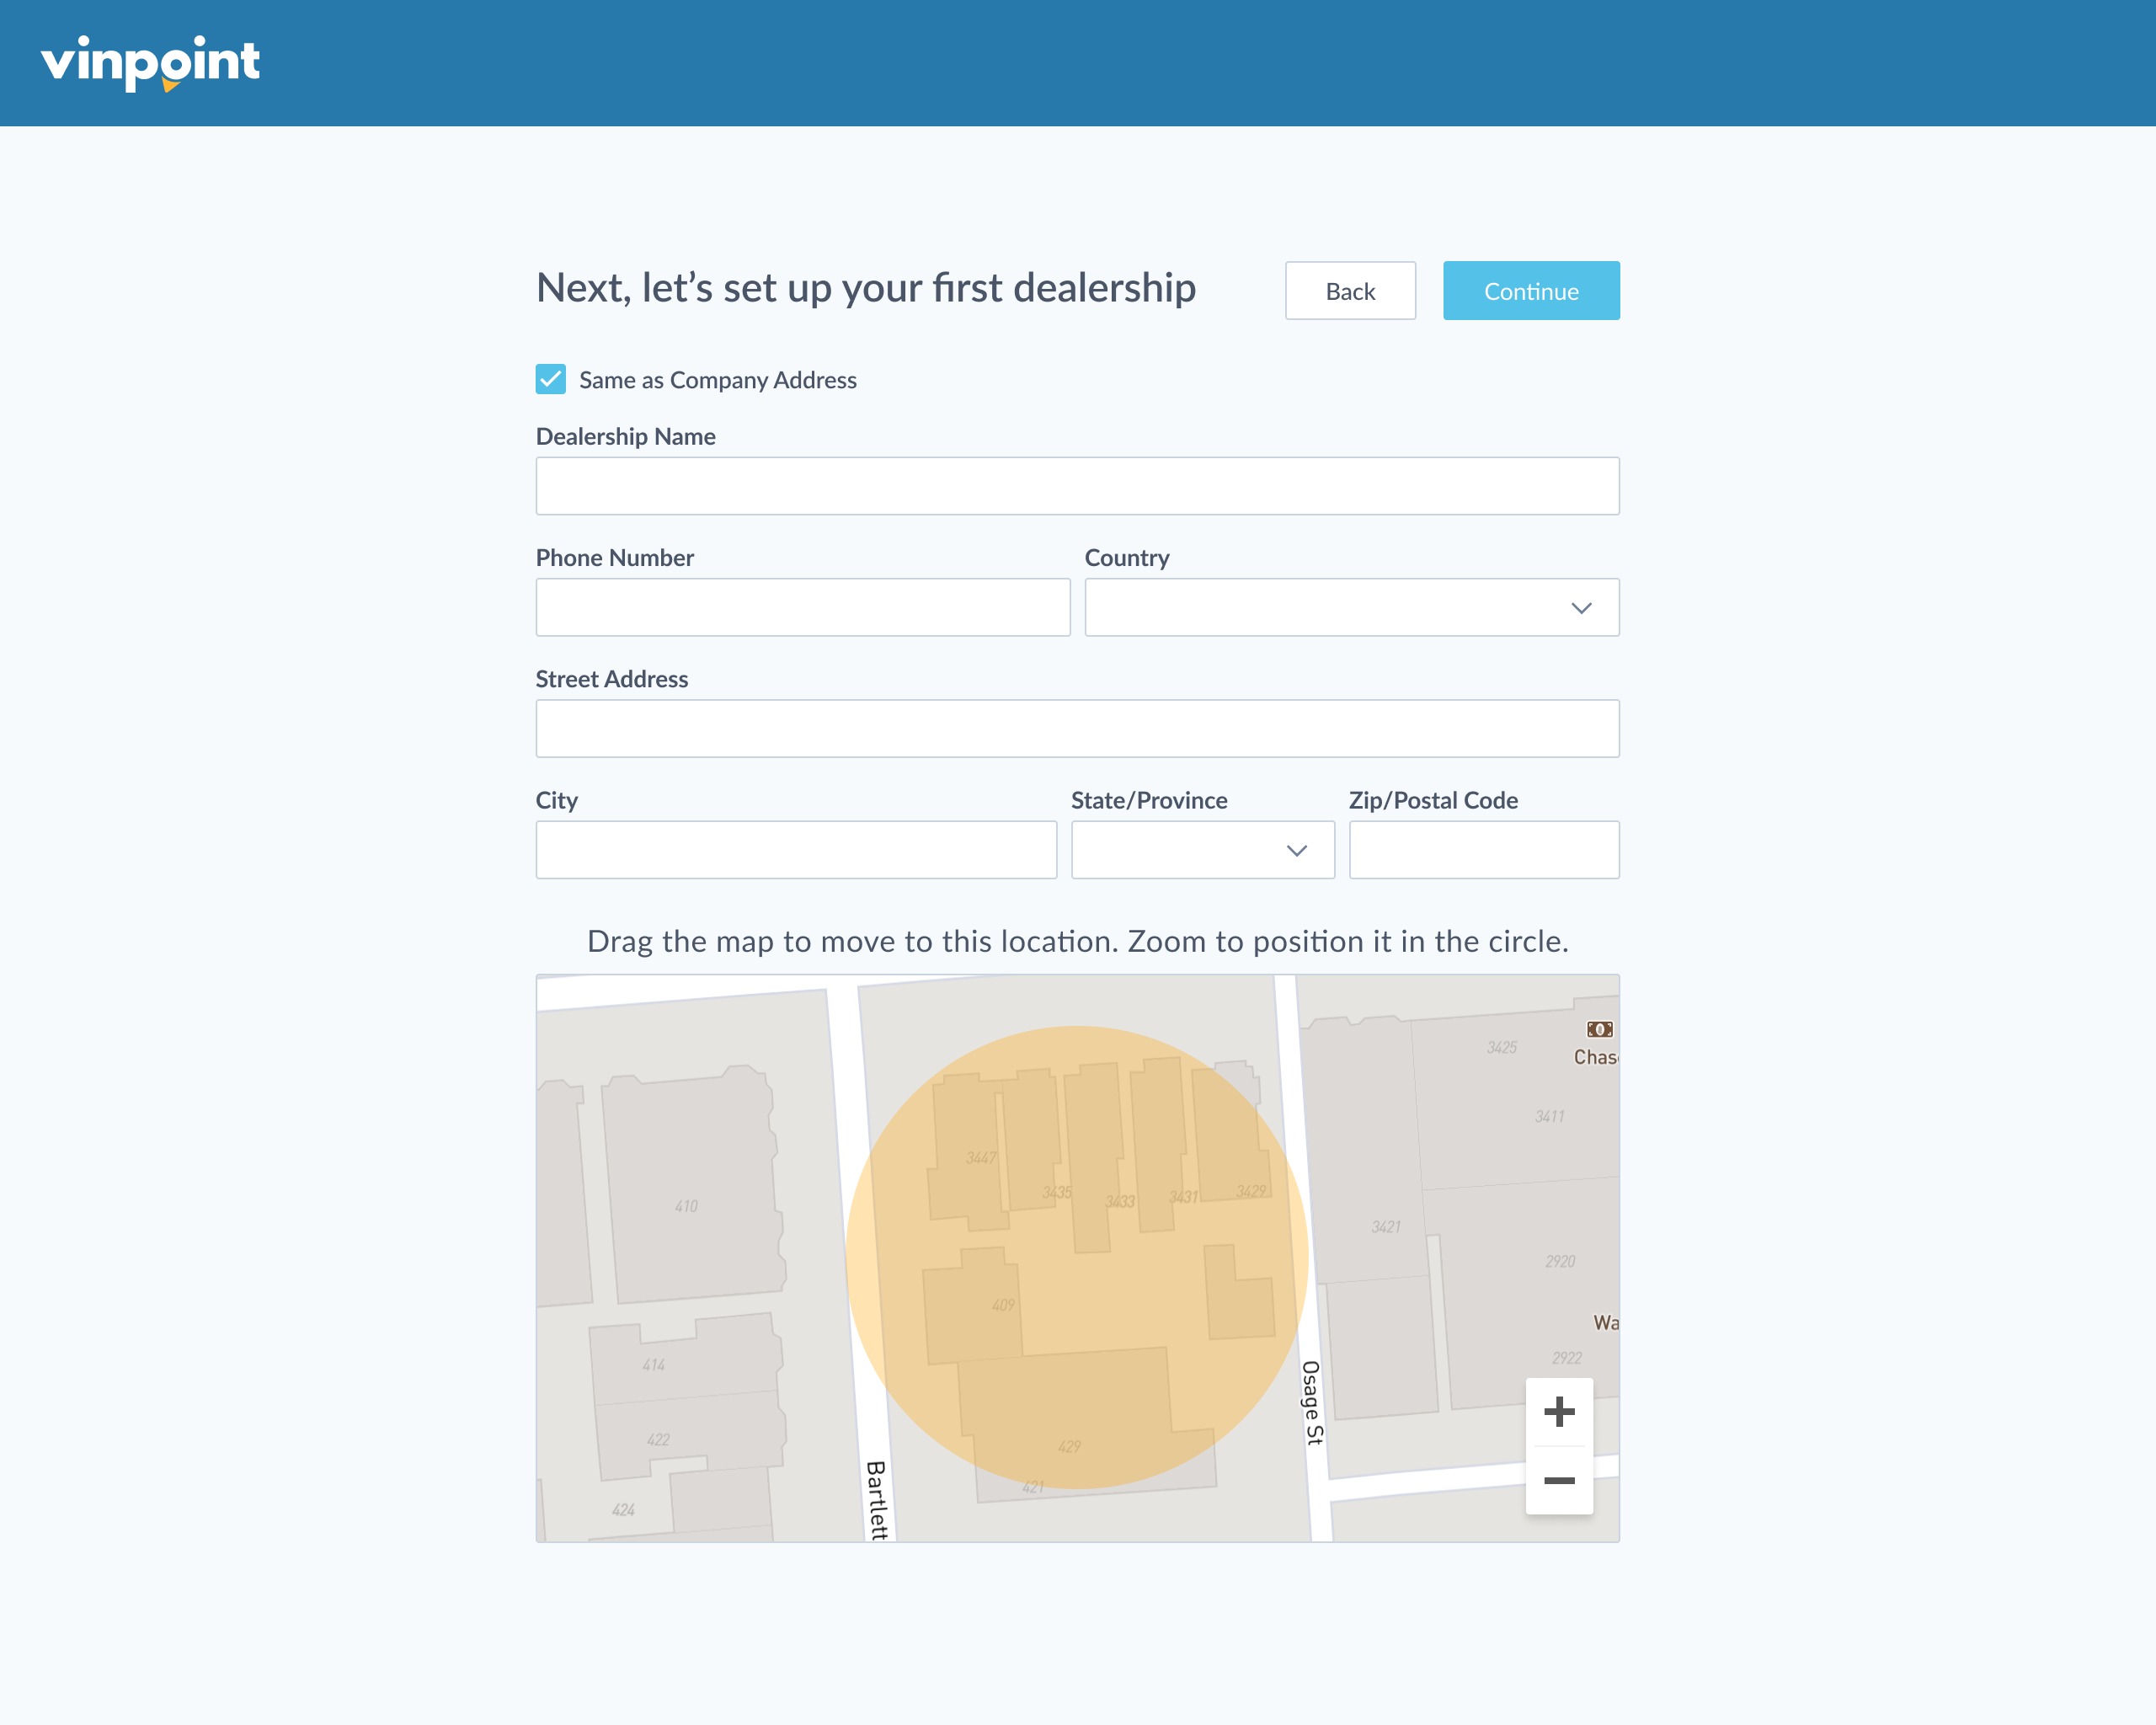Open the State/Province dropdown
Viewport: 2156px width, 1725px height.
pyautogui.click(x=1202, y=849)
